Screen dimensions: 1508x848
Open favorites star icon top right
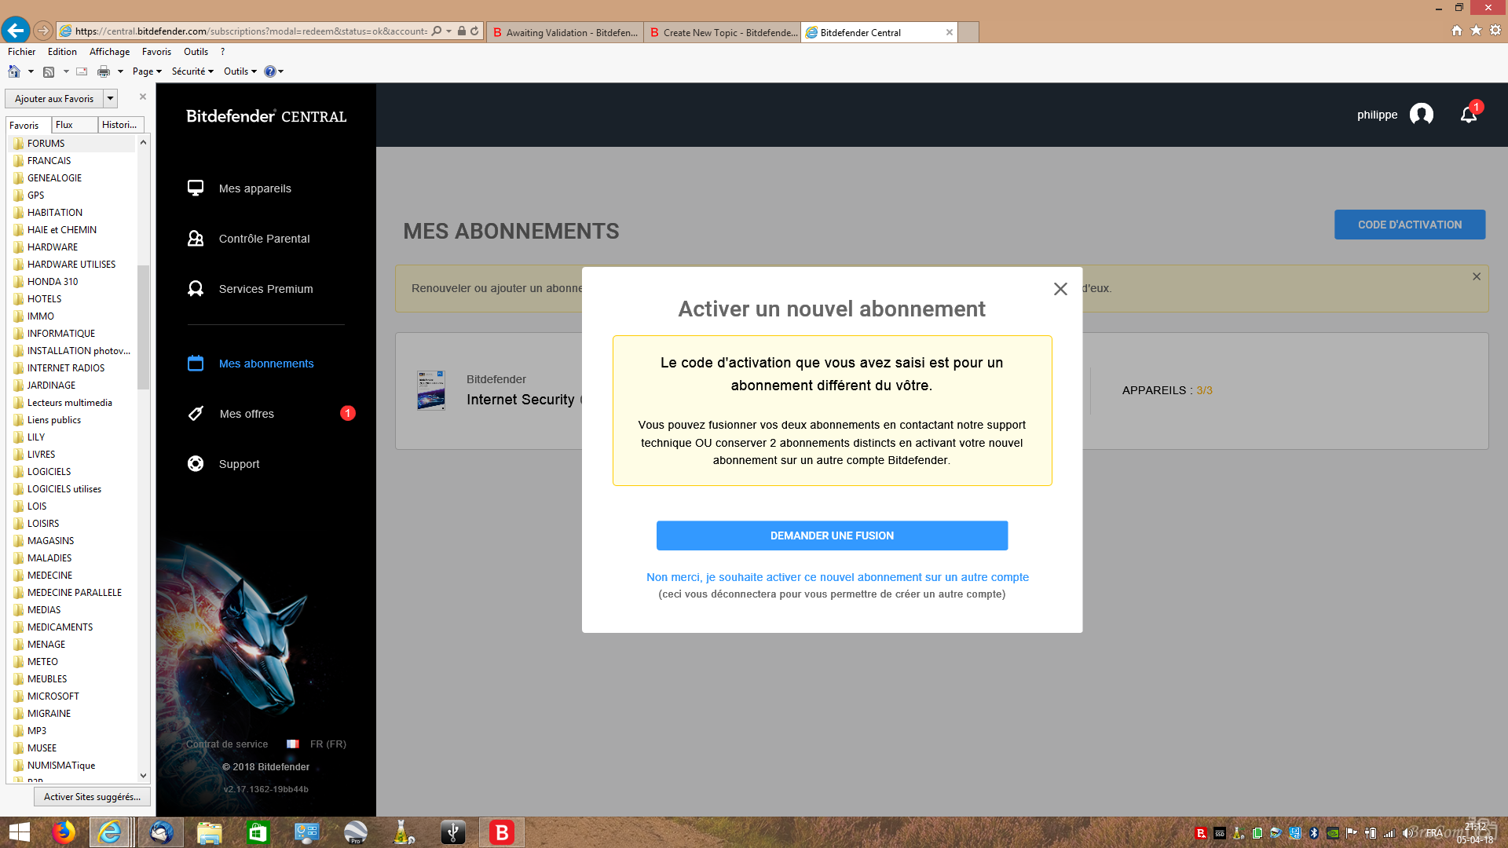1476,31
